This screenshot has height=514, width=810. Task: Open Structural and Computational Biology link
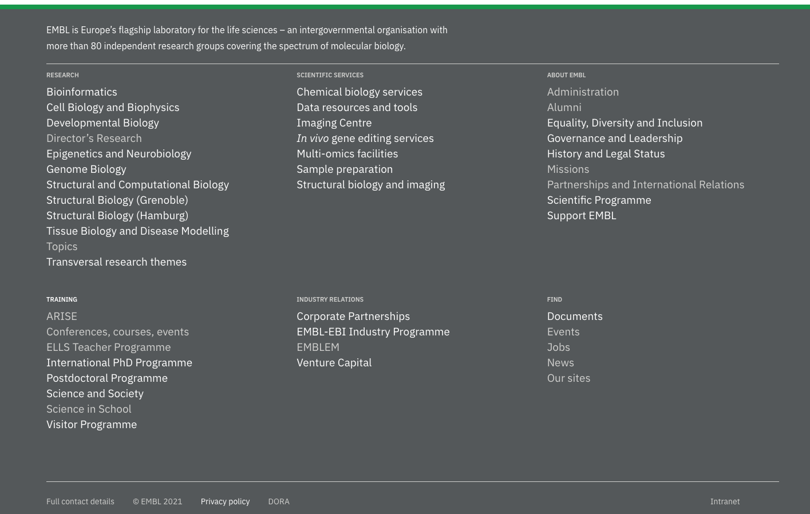(x=137, y=184)
